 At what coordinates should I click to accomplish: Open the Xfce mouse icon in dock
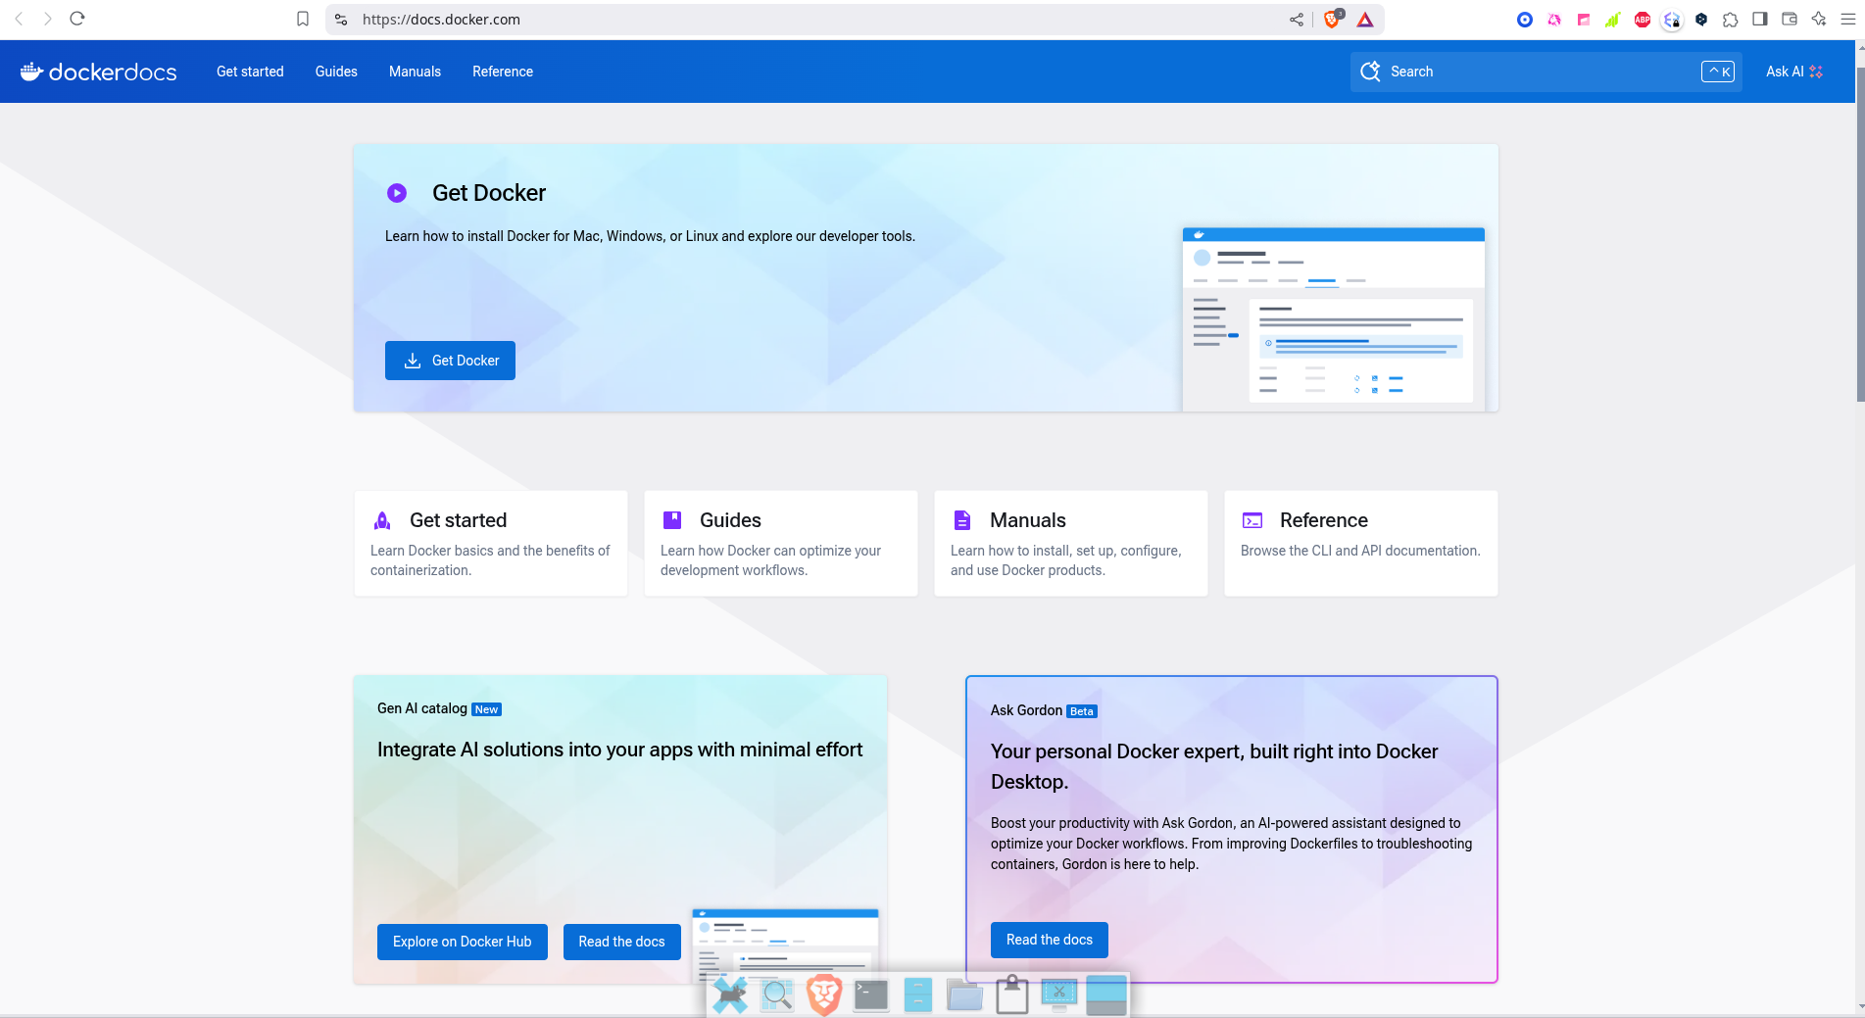[x=729, y=995]
